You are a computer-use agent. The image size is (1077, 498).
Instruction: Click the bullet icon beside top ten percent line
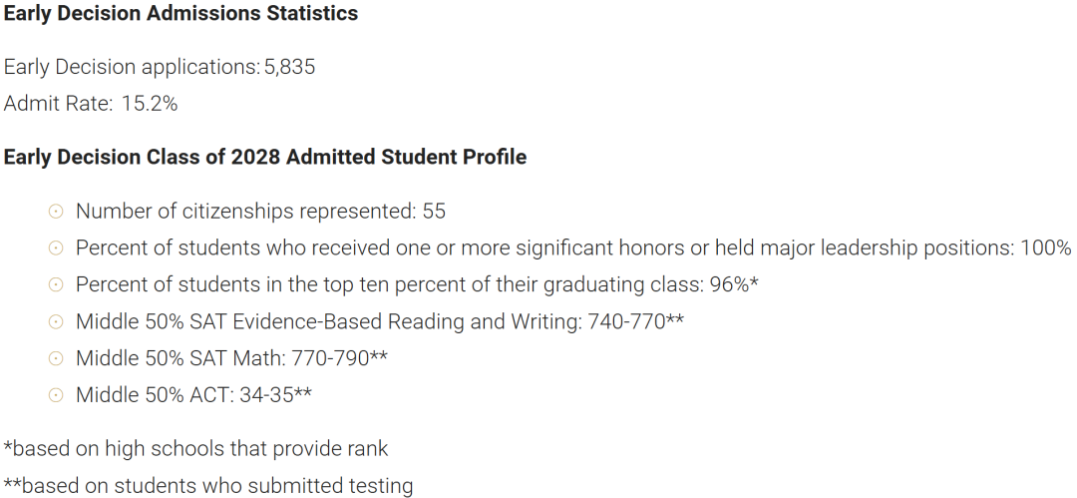tap(56, 284)
